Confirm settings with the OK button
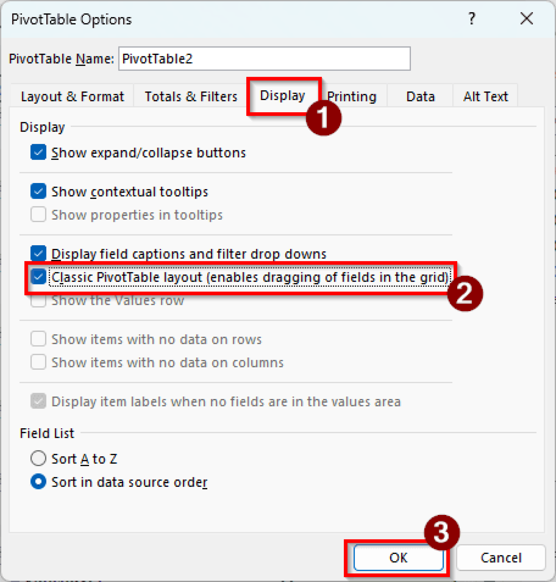 (x=399, y=558)
